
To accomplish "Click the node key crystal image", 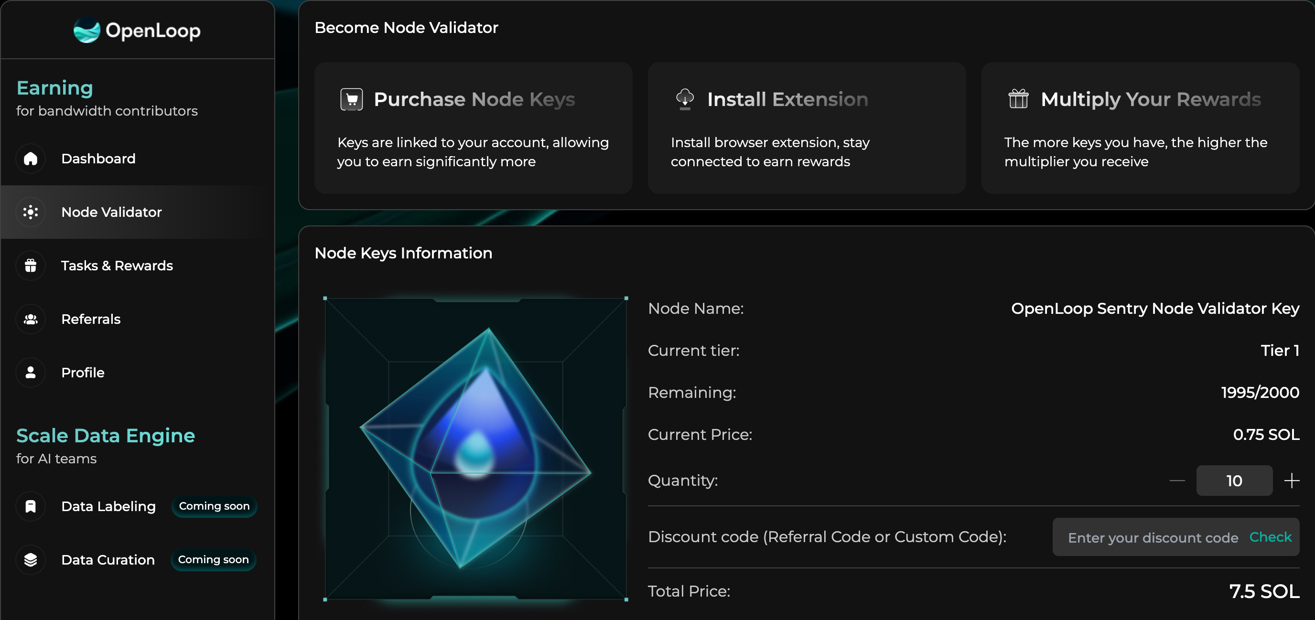I will pyautogui.click(x=475, y=449).
